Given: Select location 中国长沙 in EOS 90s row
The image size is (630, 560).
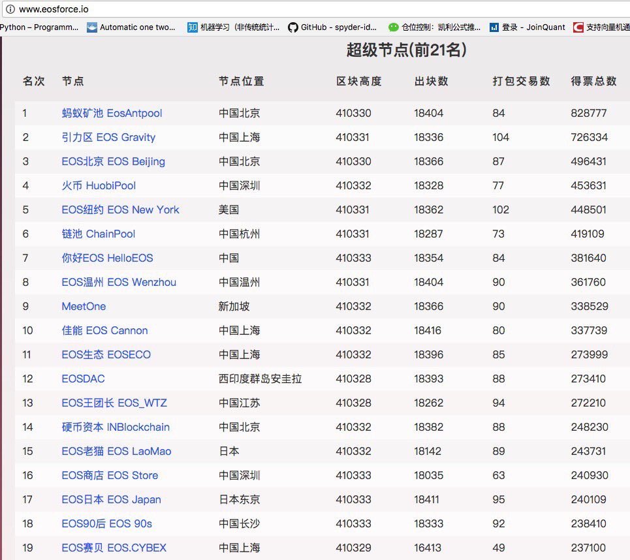Looking at the screenshot, I should click(x=240, y=523).
